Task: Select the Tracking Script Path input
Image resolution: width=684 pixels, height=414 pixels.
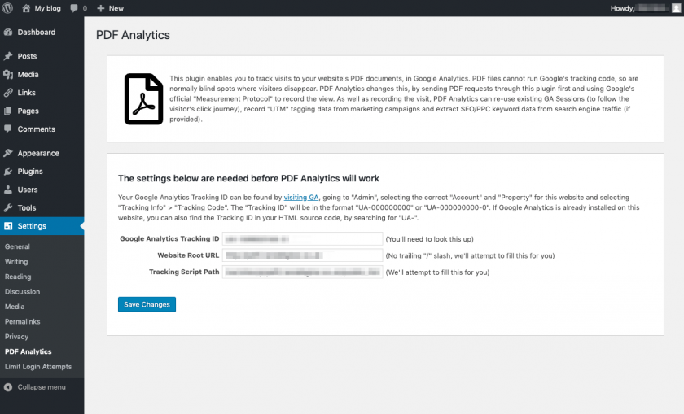Action: pos(303,272)
